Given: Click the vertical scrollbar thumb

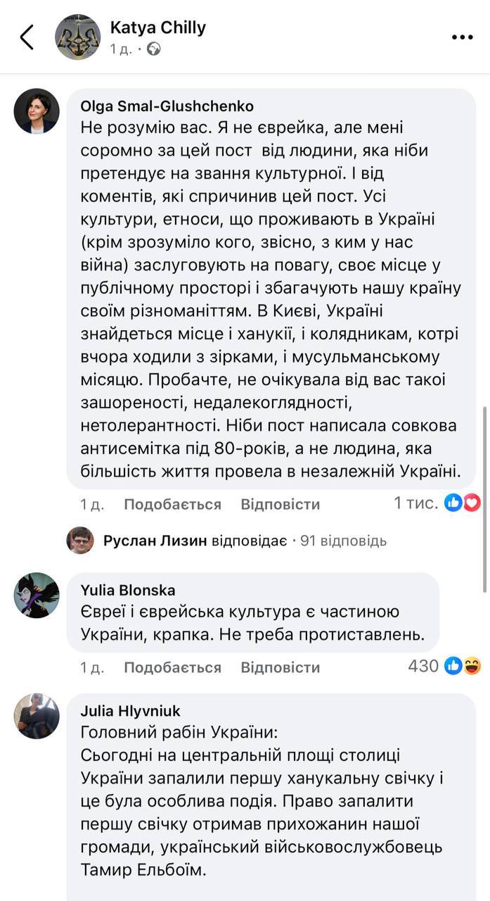Looking at the screenshot, I should tap(485, 500).
